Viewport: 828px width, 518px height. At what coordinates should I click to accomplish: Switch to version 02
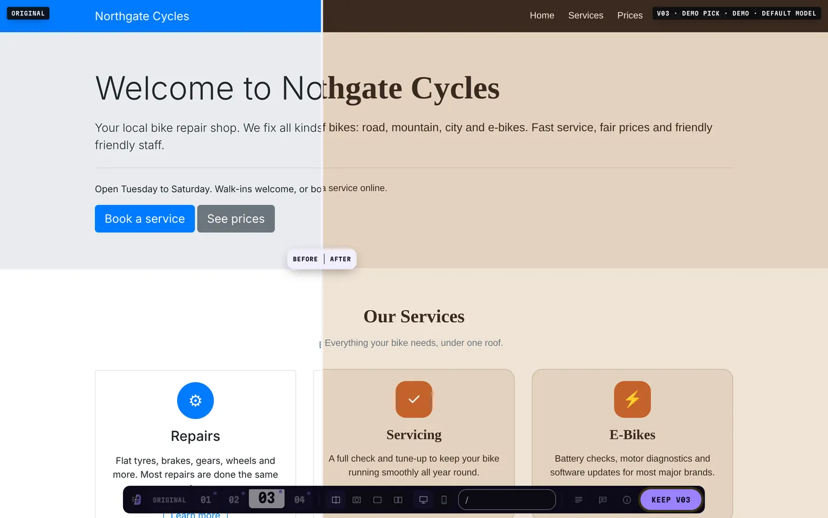pyautogui.click(x=234, y=500)
